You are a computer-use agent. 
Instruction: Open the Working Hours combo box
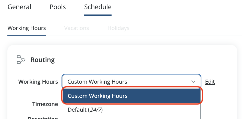coord(128,82)
